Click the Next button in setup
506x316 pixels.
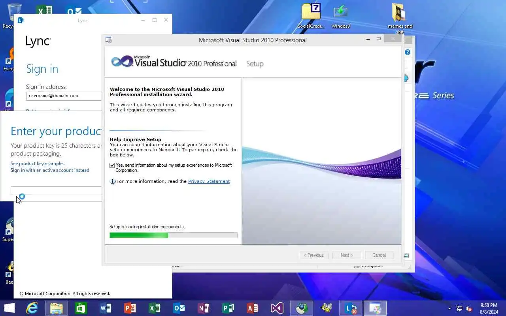pos(347,255)
